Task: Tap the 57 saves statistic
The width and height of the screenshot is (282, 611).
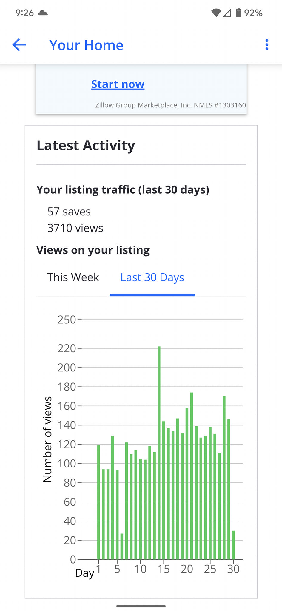Action: tap(69, 212)
